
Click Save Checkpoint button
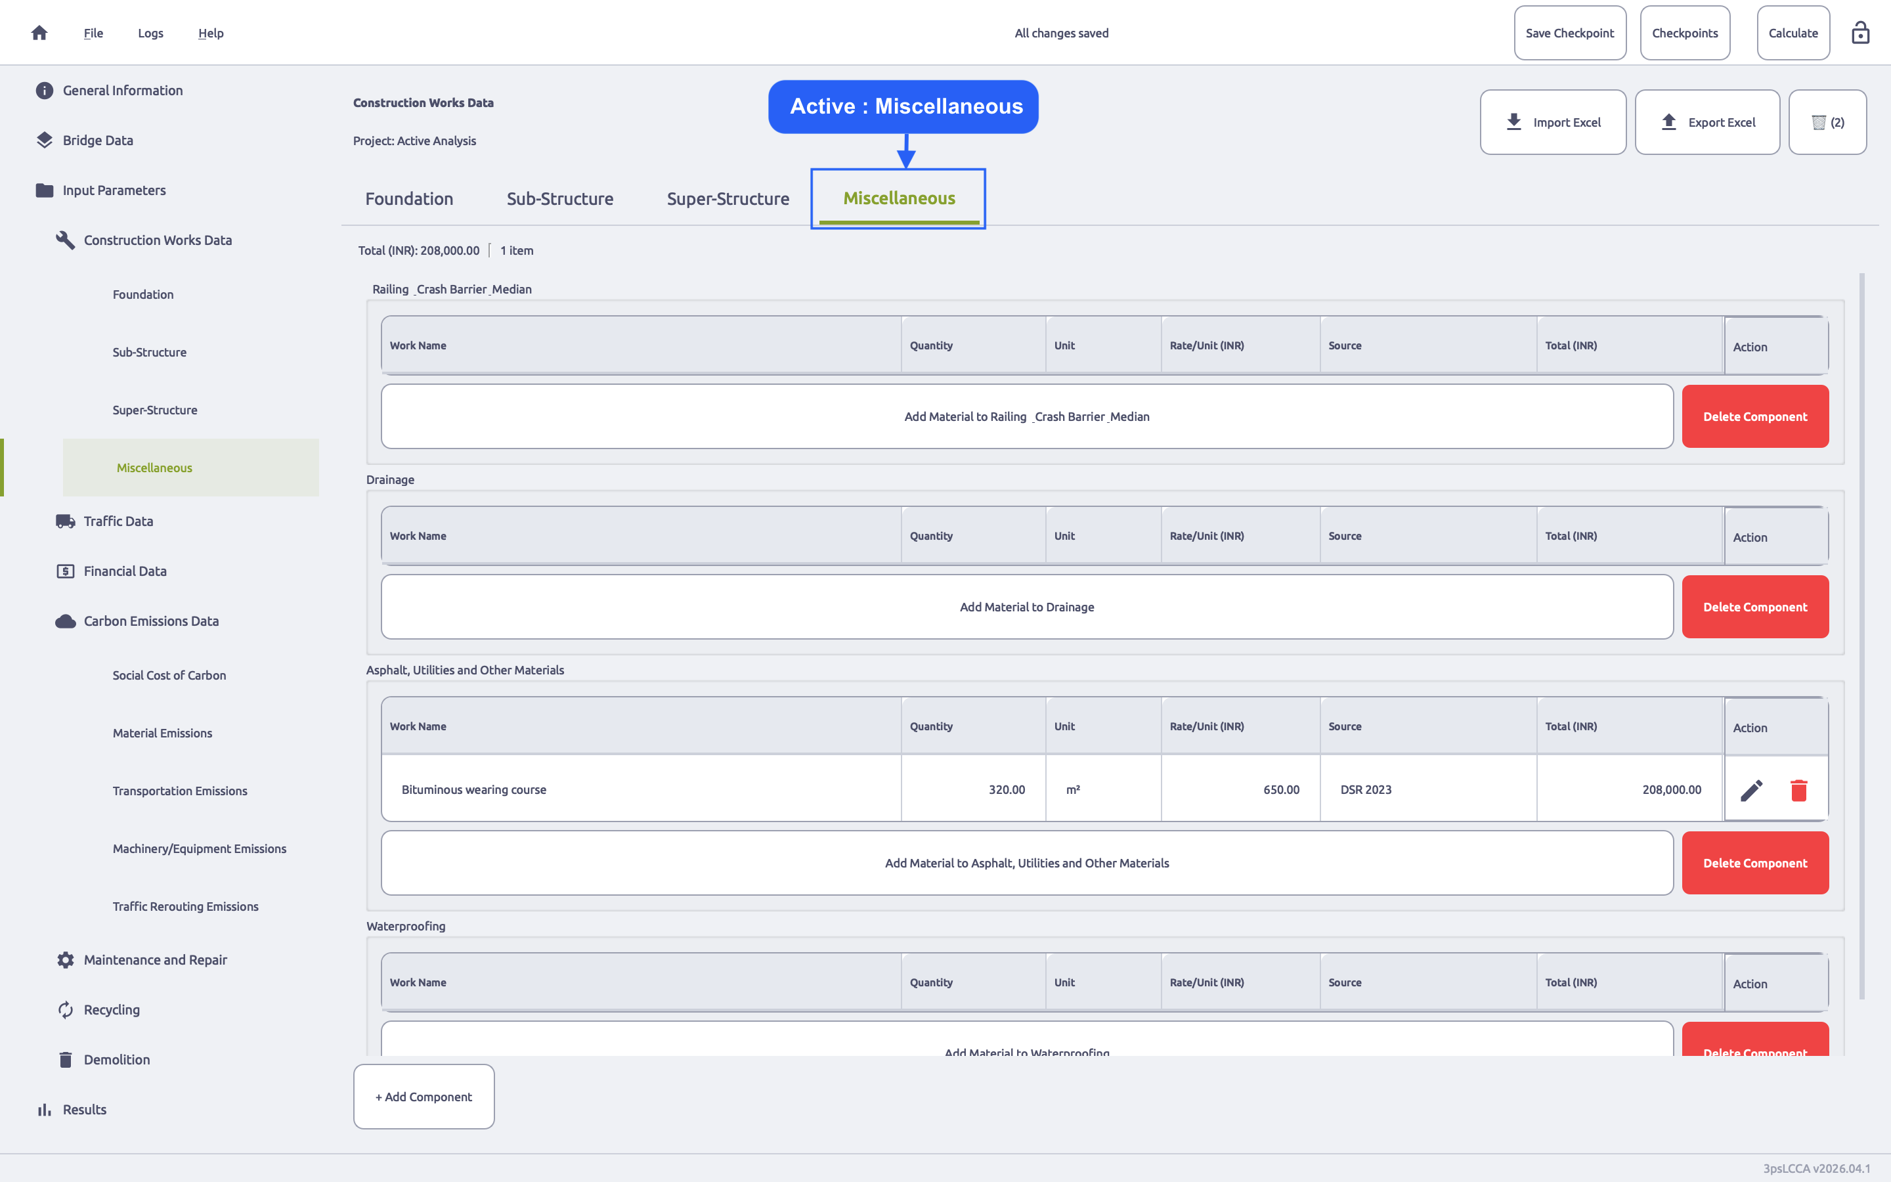(1570, 33)
